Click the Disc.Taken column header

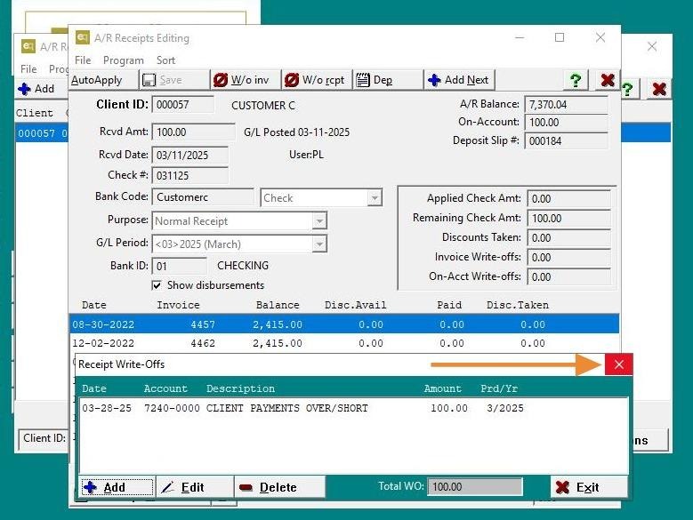[518, 305]
